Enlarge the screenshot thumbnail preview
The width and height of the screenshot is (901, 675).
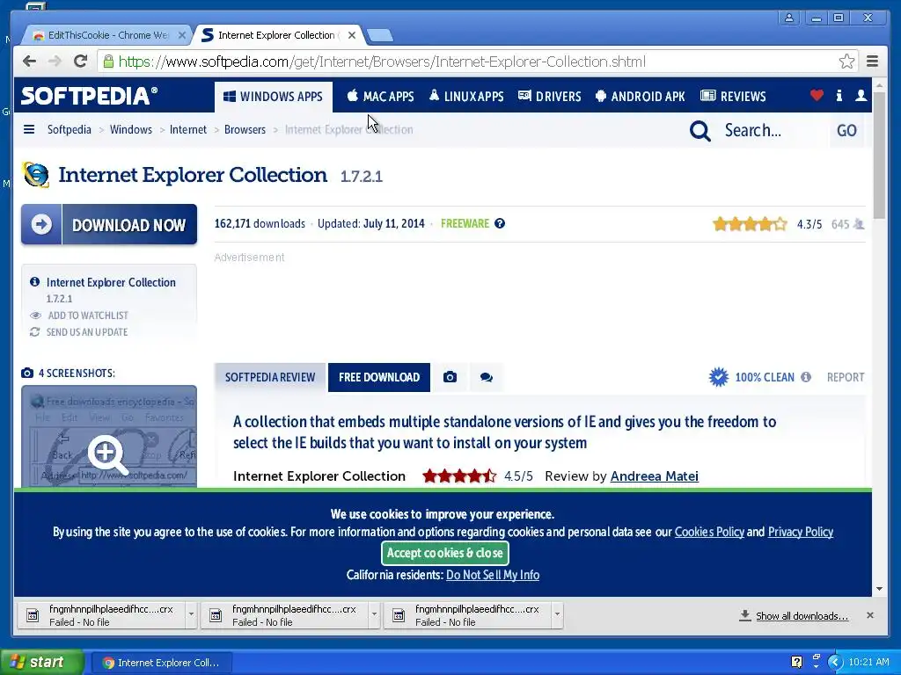108,436
